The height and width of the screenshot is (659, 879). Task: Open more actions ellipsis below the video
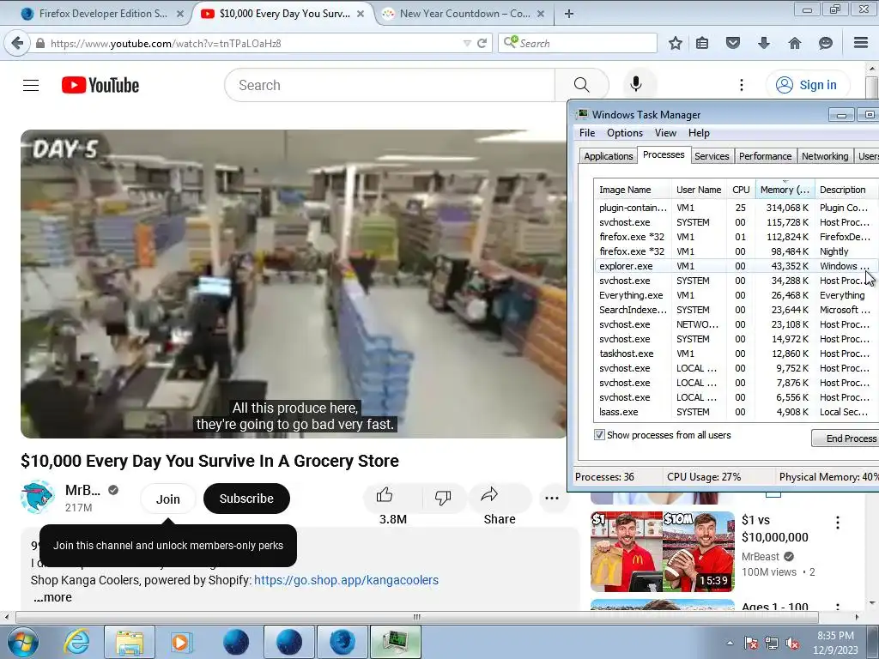pos(552,499)
